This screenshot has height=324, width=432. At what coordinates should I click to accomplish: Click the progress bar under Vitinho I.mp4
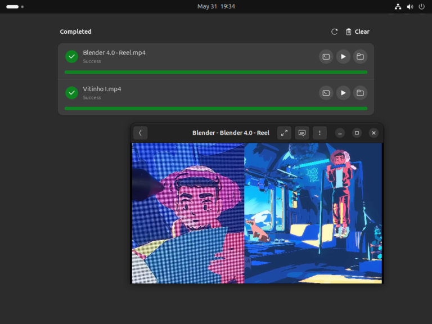click(x=216, y=108)
